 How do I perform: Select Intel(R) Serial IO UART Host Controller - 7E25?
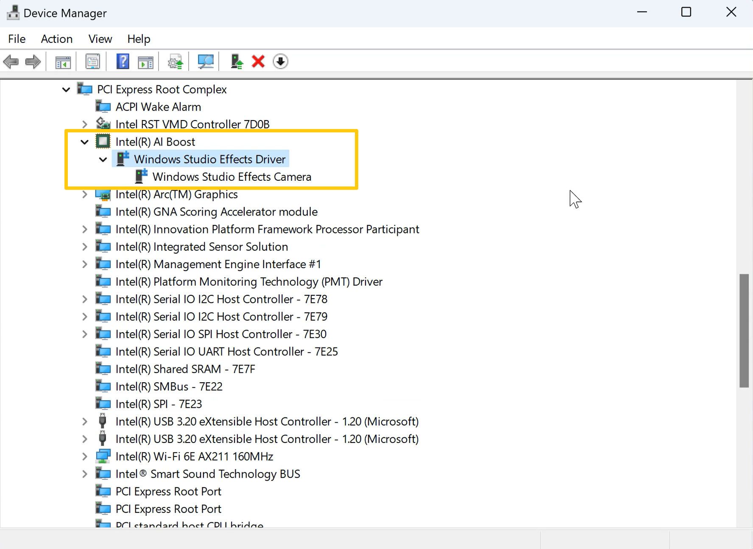(226, 352)
